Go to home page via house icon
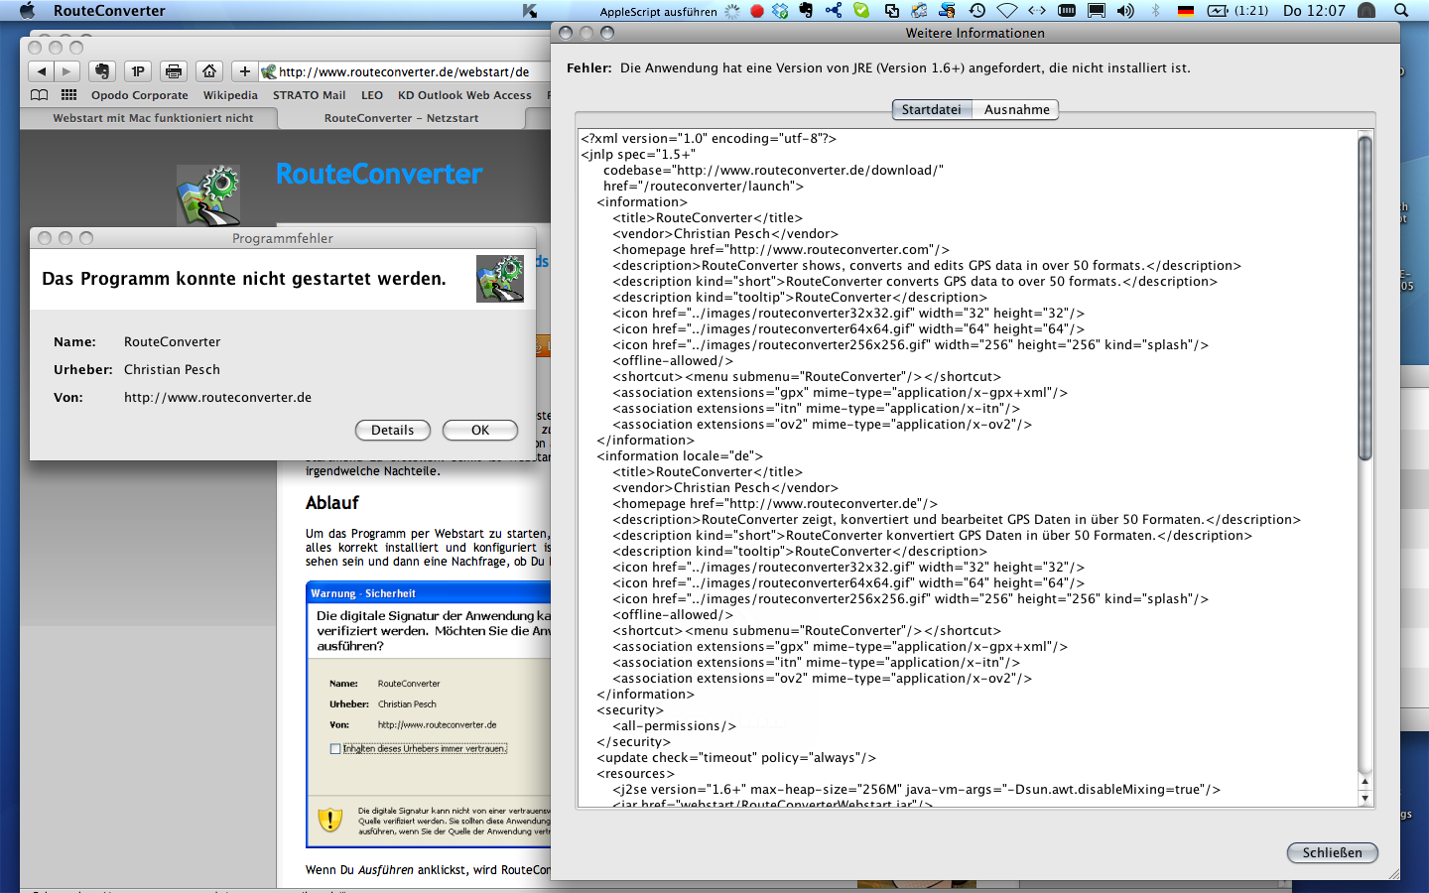The width and height of the screenshot is (1429, 893). (209, 71)
